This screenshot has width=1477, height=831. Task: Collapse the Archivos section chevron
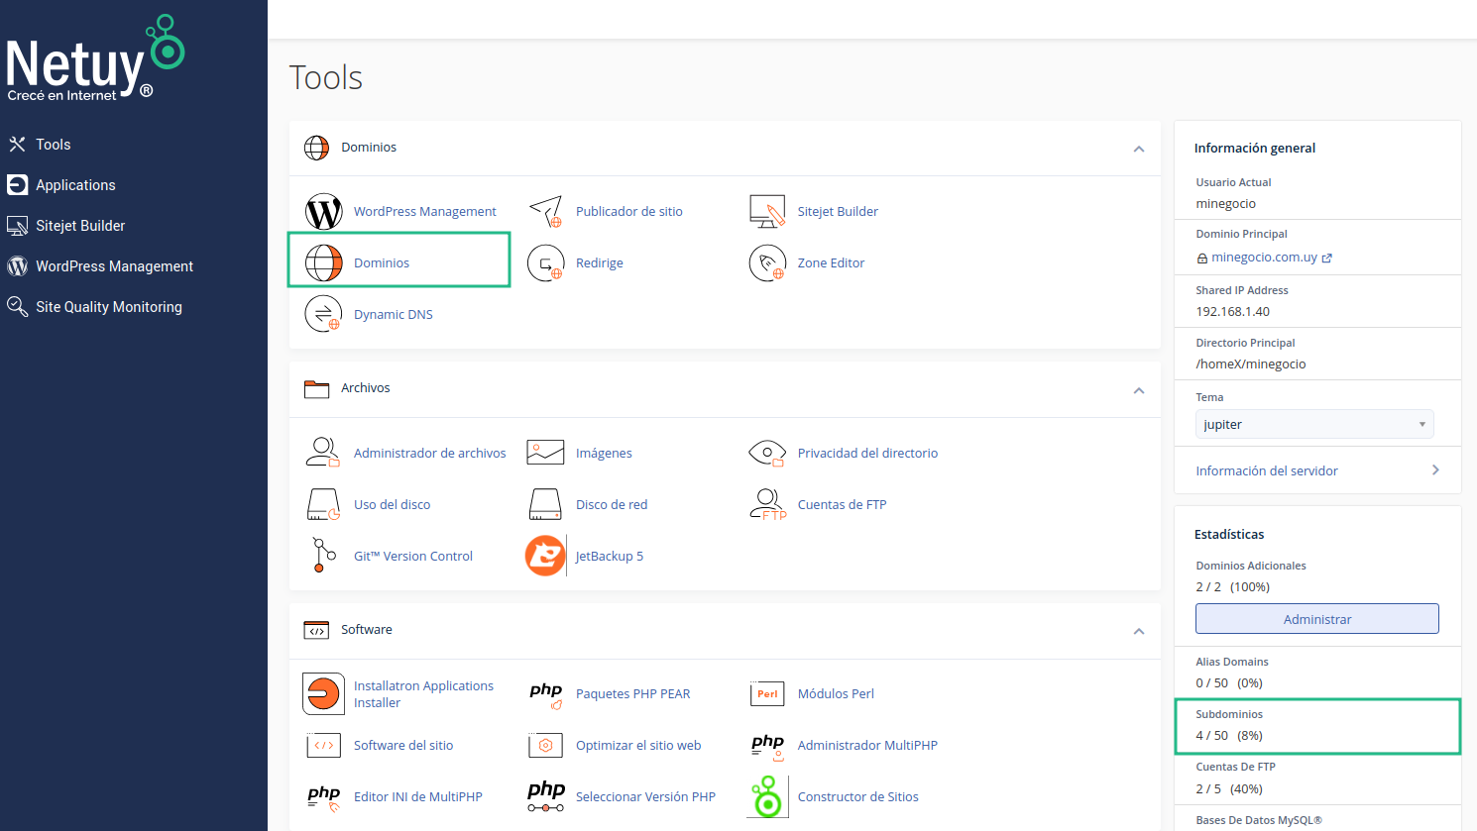coord(1139,390)
